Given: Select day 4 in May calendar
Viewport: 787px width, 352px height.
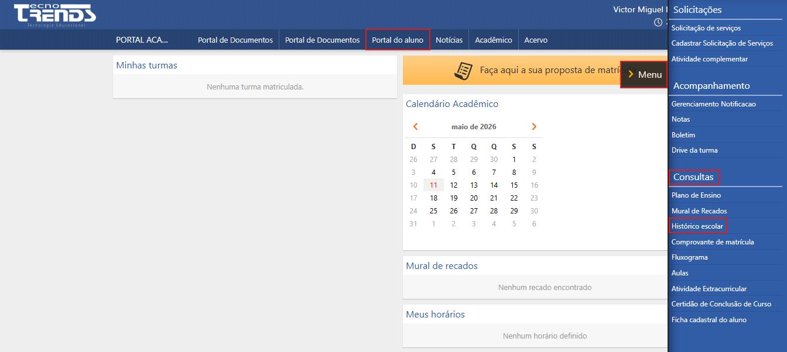Looking at the screenshot, I should pos(433,172).
